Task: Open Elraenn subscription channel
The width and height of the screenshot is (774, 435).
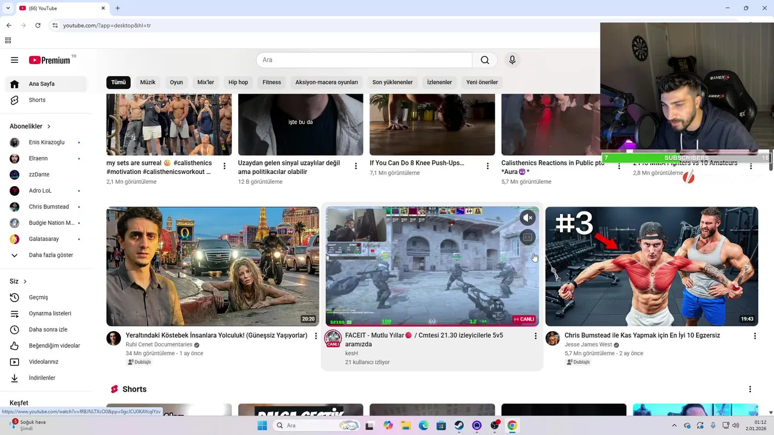Action: [x=46, y=158]
